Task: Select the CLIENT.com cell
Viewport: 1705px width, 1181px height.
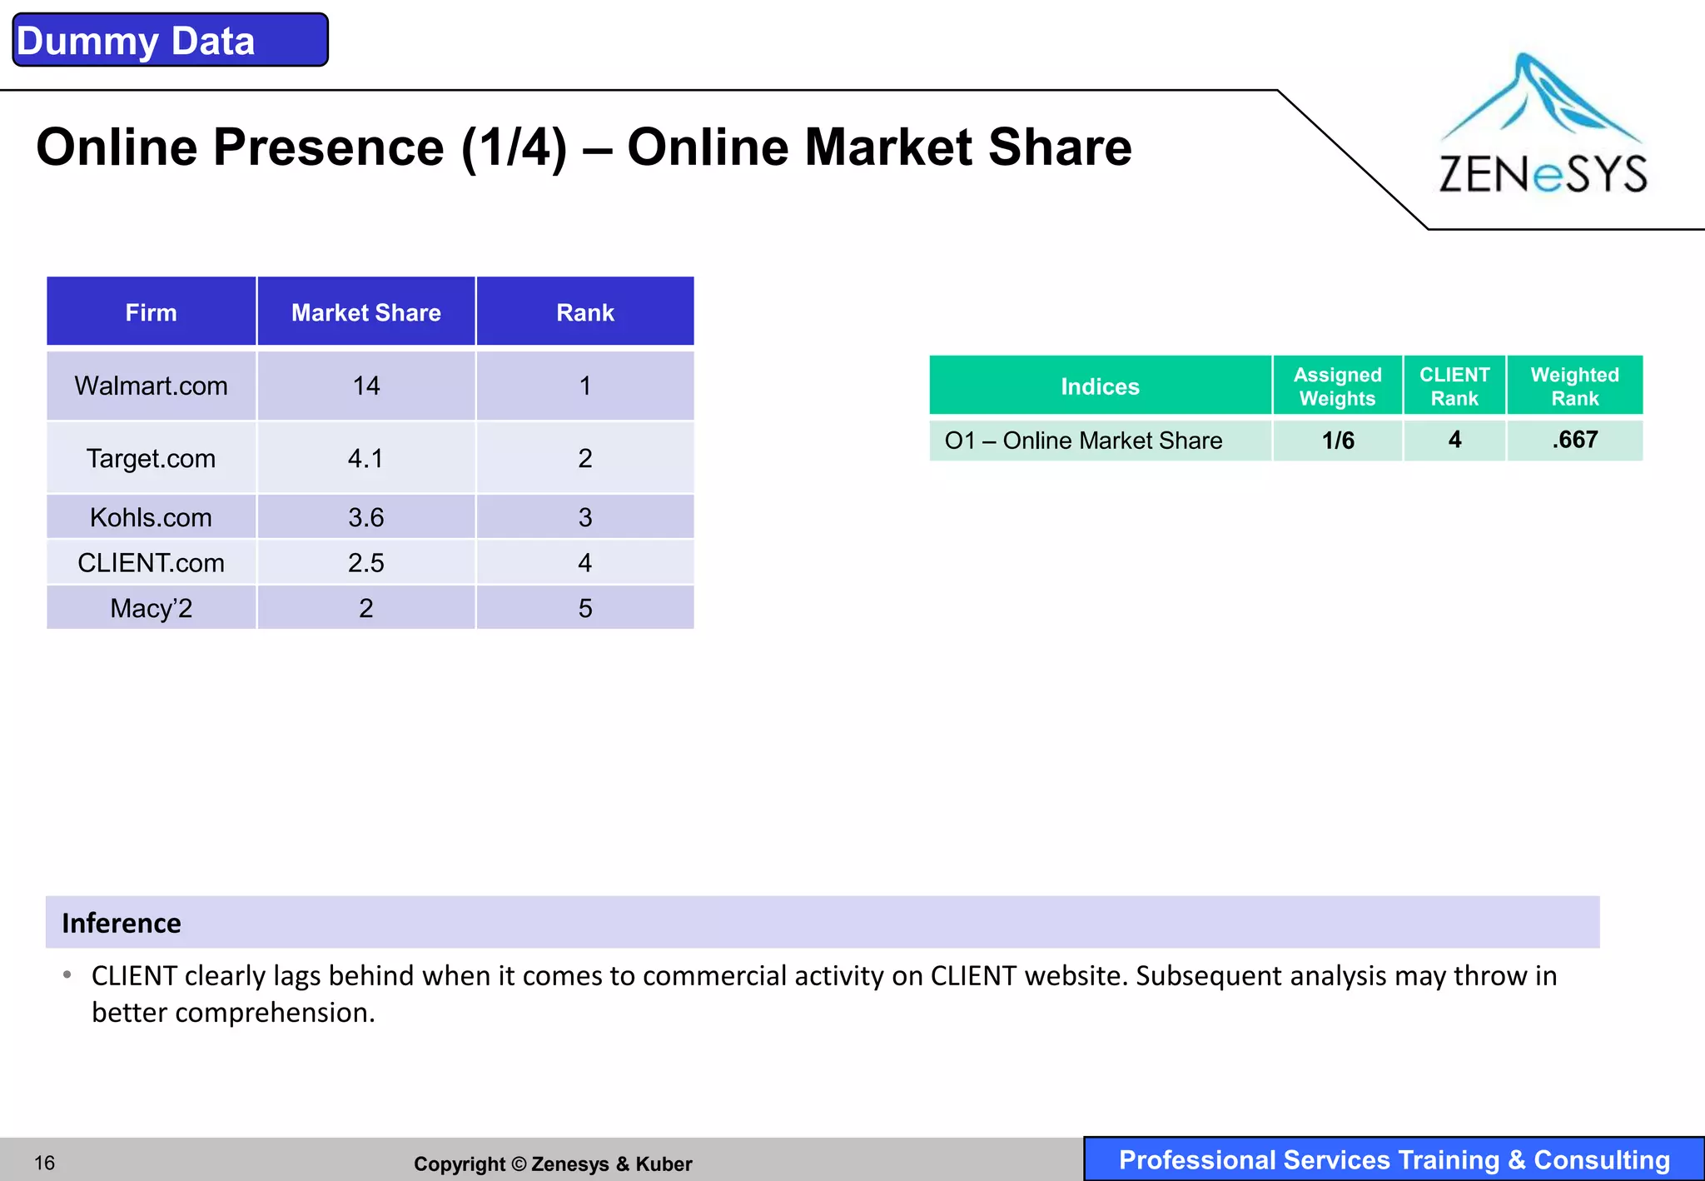Action: click(151, 562)
